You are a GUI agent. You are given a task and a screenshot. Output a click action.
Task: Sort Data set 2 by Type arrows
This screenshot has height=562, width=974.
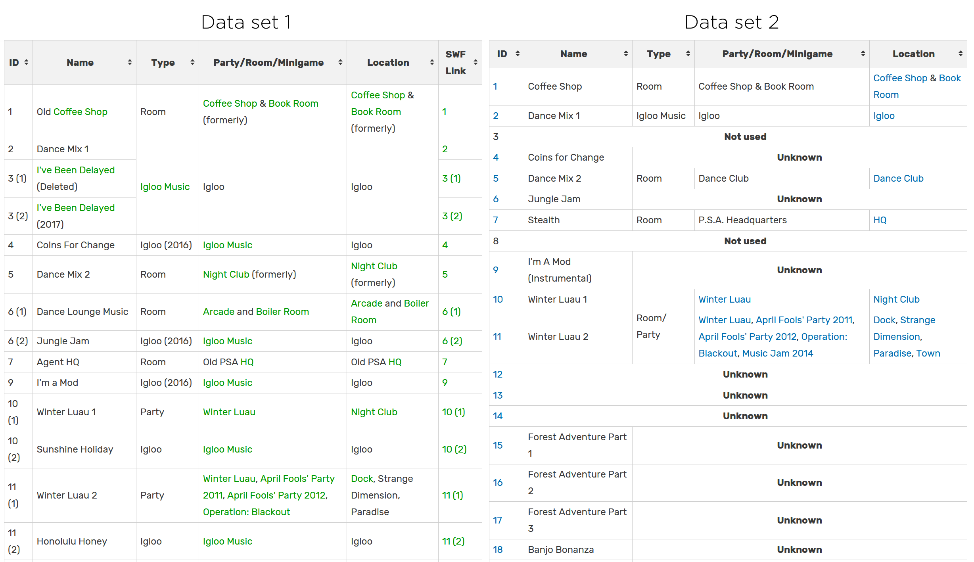coord(688,54)
